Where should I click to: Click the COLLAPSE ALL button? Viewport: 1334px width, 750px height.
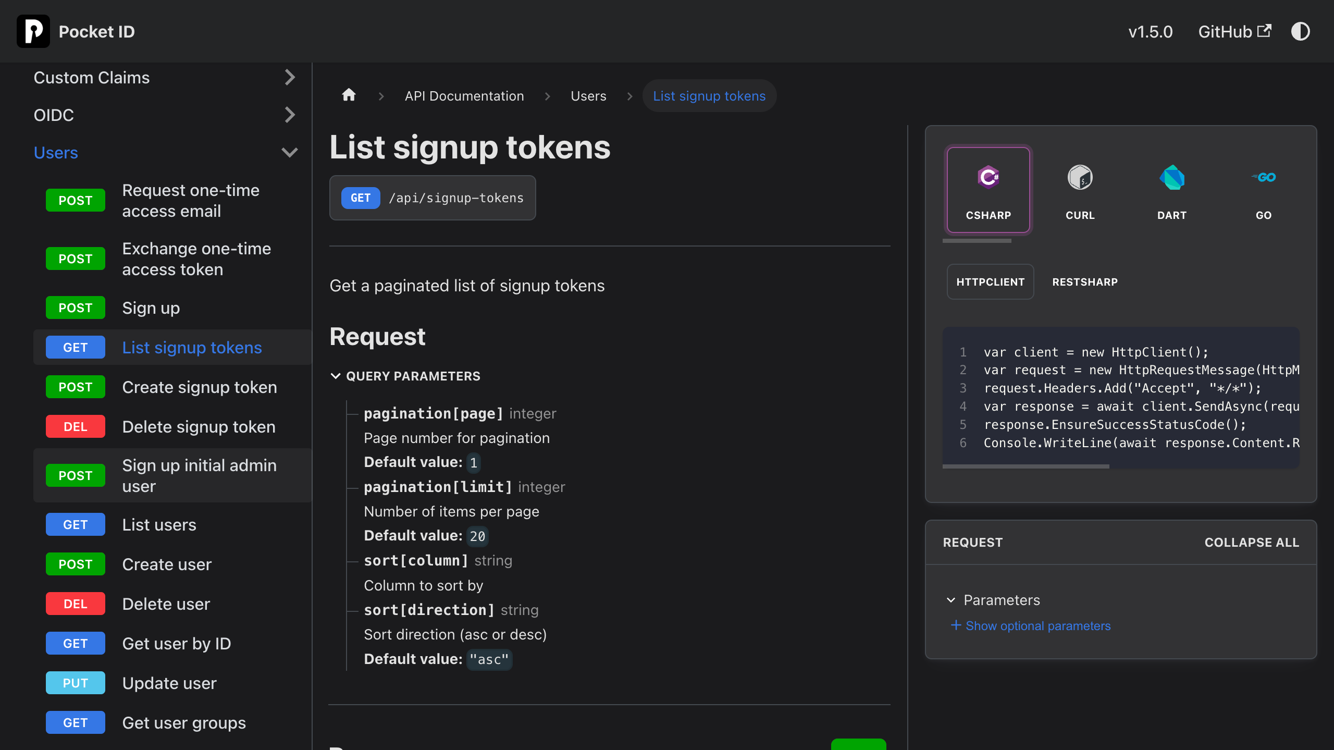point(1251,542)
